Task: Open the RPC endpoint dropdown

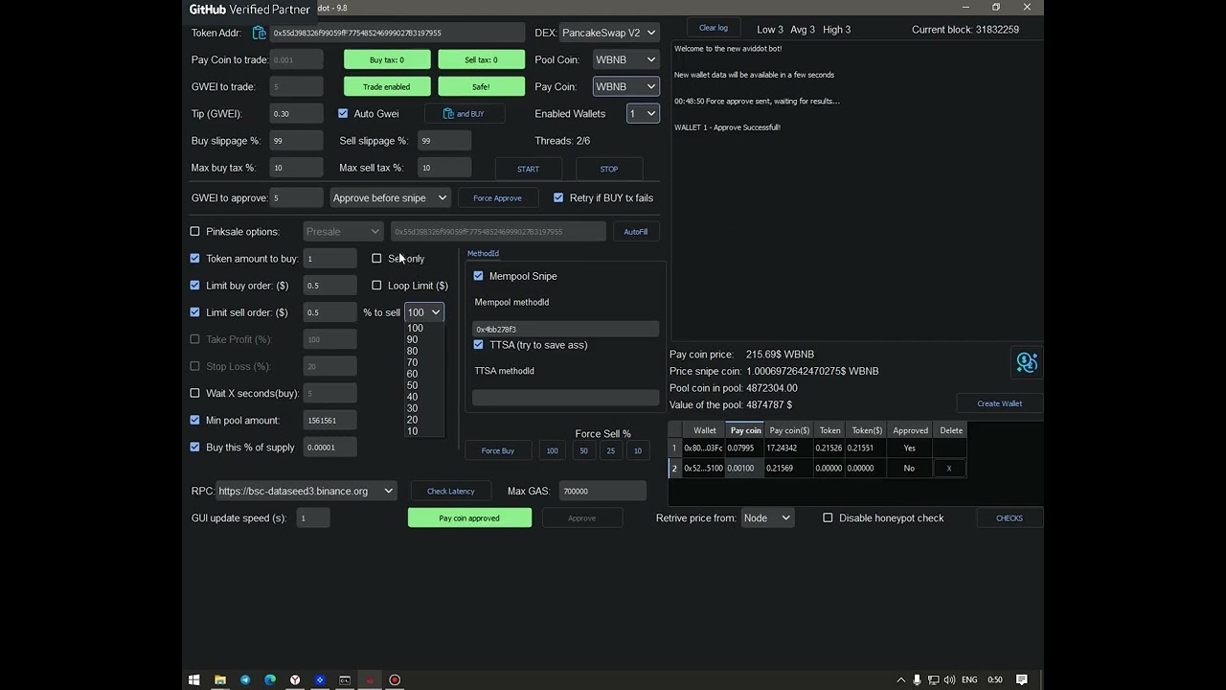Action: (306, 491)
